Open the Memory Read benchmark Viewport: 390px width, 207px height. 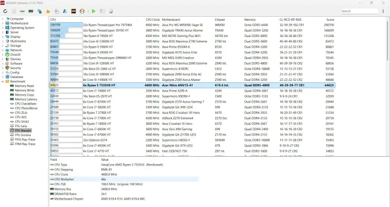coord(24,86)
